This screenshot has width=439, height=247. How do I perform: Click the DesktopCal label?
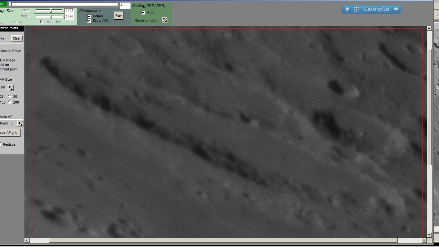(376, 9)
